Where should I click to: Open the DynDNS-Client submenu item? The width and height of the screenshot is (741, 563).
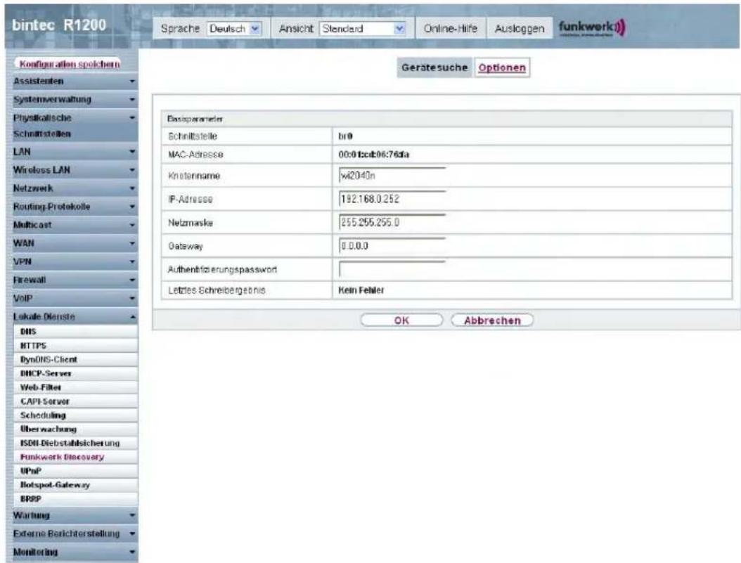pyautogui.click(x=76, y=359)
